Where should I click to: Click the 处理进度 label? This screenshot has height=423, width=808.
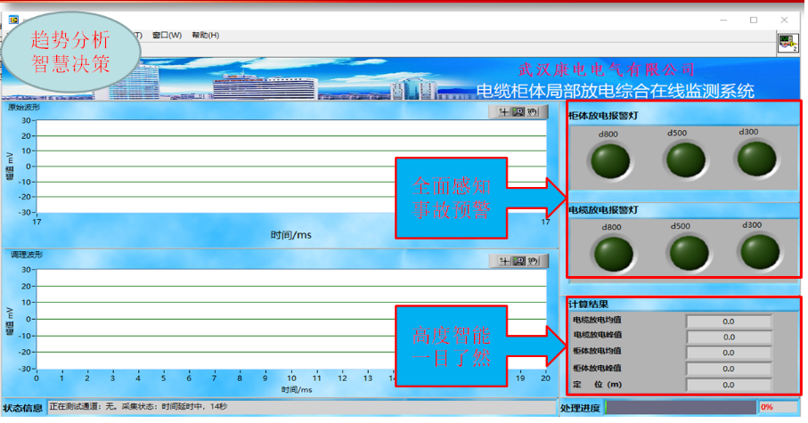580,408
